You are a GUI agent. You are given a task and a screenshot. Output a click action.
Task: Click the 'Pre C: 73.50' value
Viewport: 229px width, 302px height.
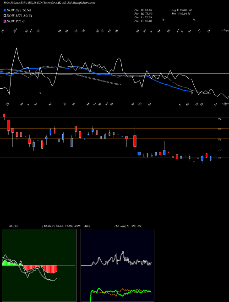point(143,21)
